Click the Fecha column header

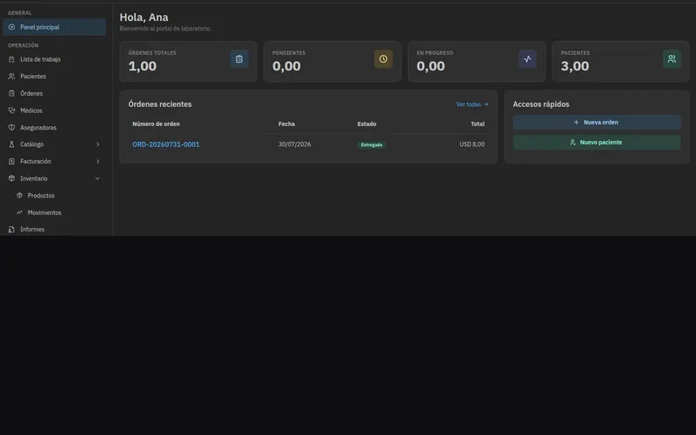point(286,124)
